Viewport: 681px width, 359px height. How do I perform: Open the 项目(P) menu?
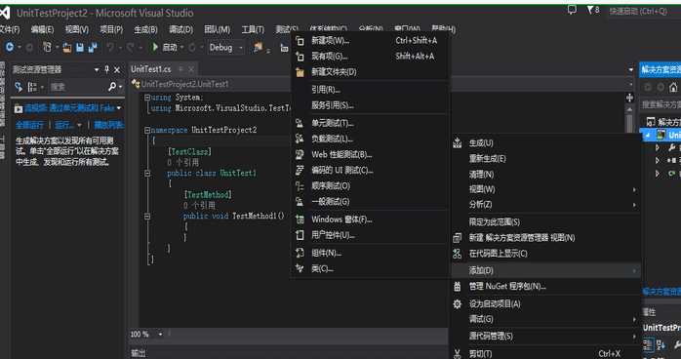111,29
